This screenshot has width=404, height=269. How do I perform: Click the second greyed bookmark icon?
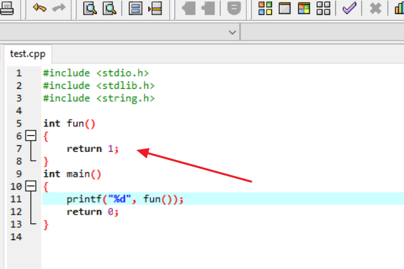(208, 8)
